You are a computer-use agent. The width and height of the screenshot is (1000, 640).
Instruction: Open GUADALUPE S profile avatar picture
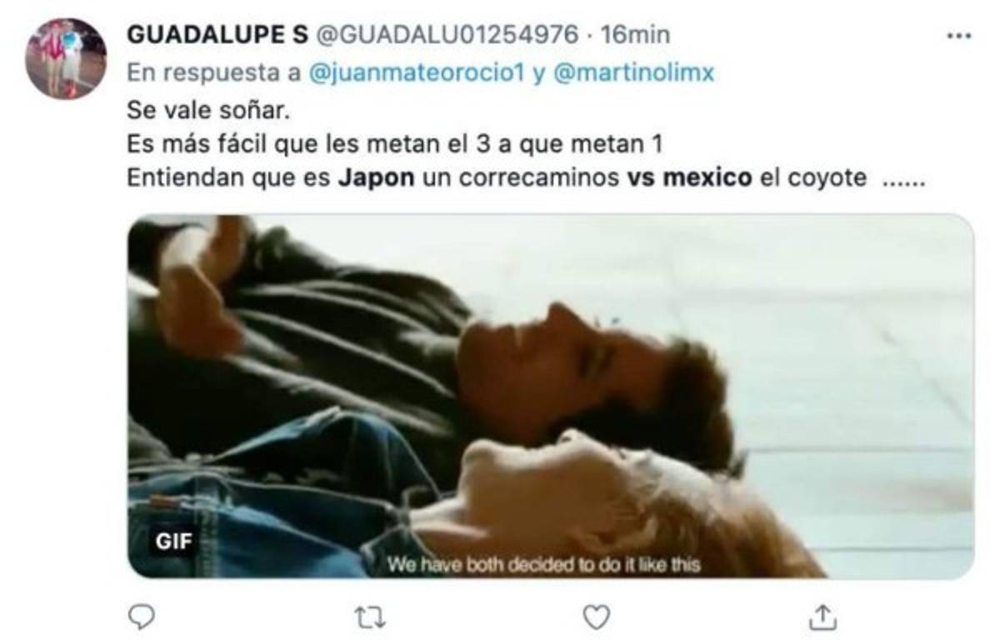click(x=66, y=58)
